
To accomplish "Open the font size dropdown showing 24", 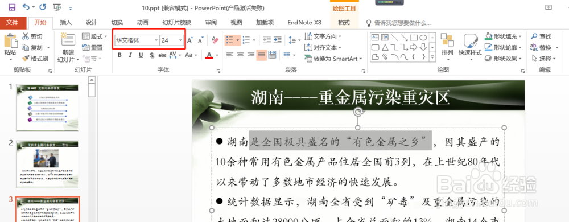I will [180, 40].
